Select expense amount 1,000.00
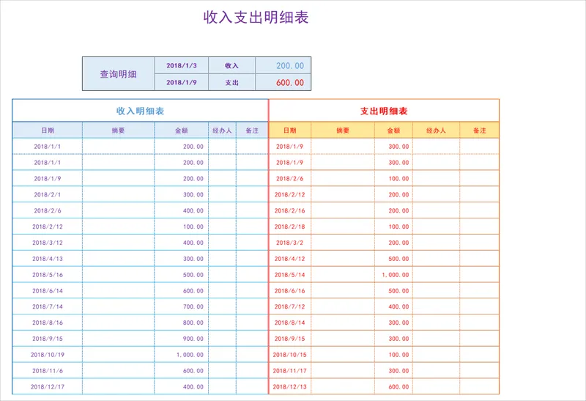This screenshot has width=586, height=401. click(x=393, y=275)
